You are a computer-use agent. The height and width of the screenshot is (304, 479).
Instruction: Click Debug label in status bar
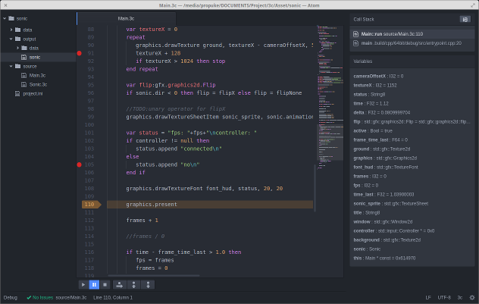point(11,298)
